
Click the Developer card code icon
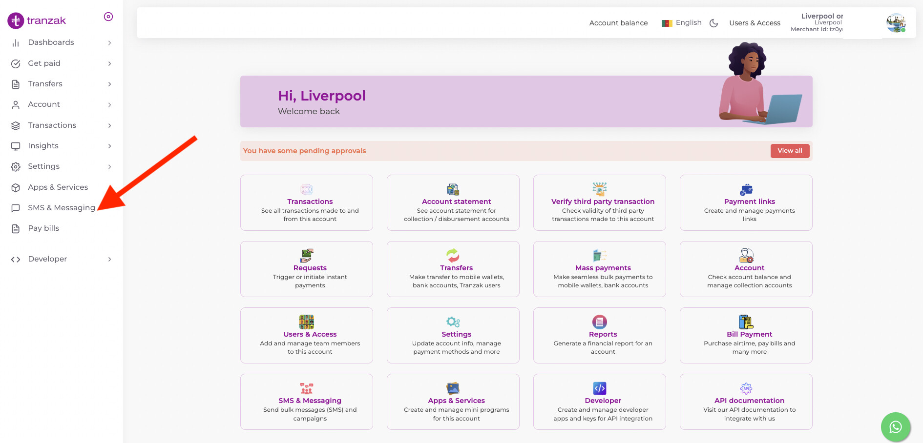point(599,388)
